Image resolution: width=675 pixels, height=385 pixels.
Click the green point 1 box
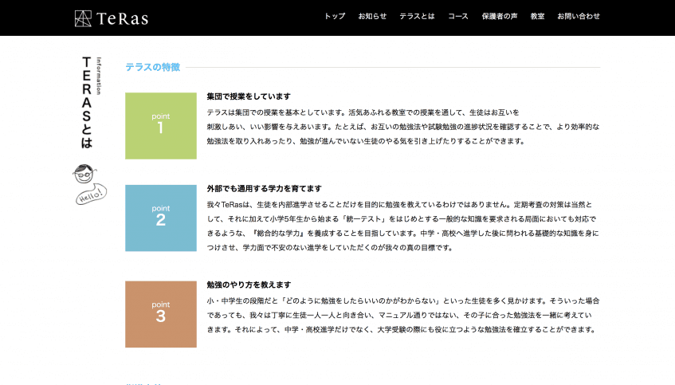click(161, 126)
